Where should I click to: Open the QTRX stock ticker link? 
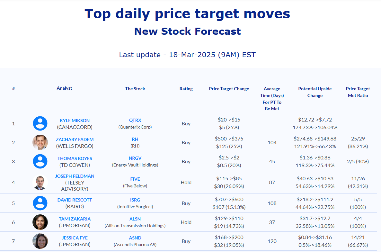pos(135,120)
